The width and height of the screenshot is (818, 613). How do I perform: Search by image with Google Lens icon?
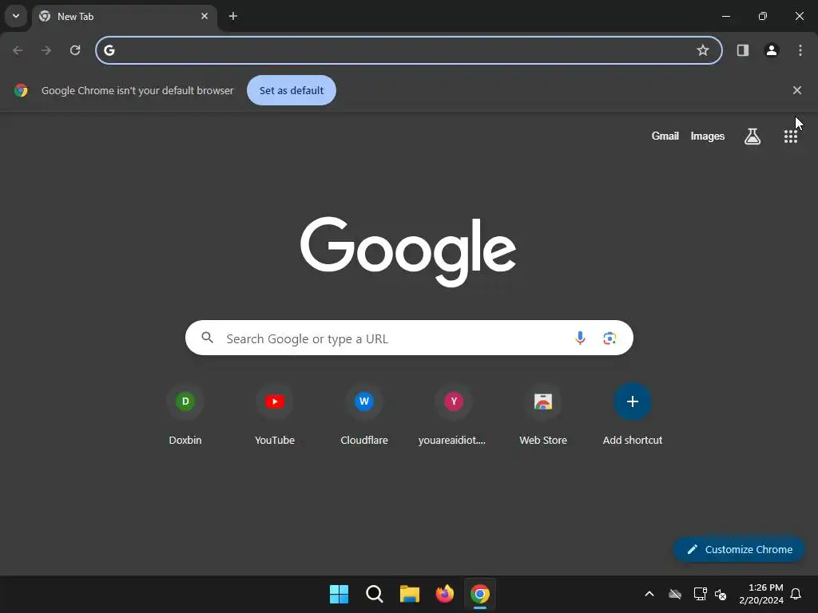[610, 338]
